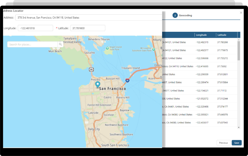Click the Address input field
This screenshot has height=156, width=248.
pos(89,18)
